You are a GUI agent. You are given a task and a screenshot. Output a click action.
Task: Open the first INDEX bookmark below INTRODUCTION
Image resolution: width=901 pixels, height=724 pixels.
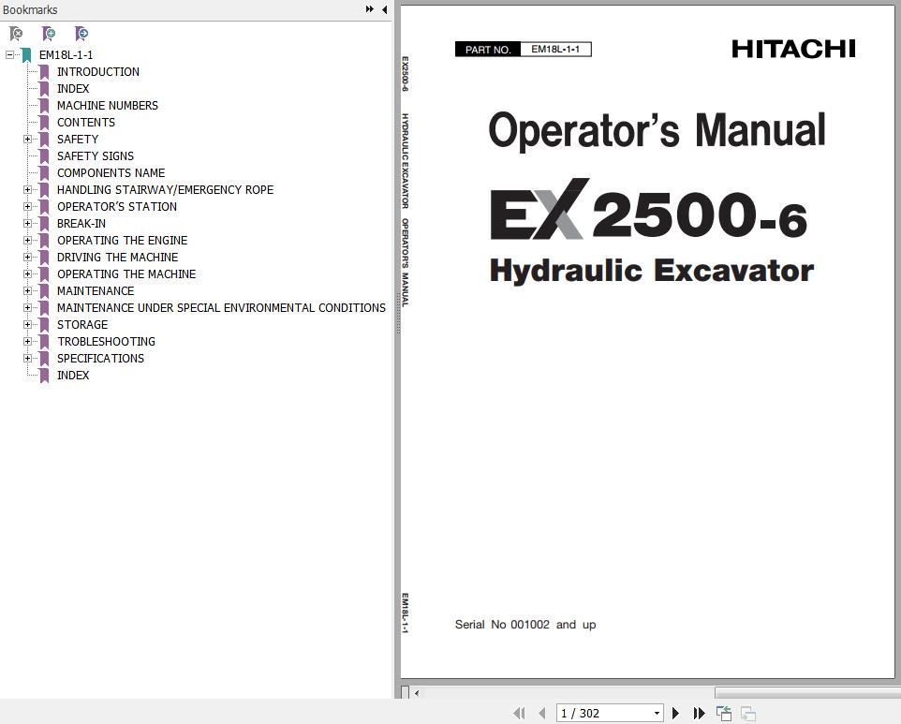coord(73,88)
